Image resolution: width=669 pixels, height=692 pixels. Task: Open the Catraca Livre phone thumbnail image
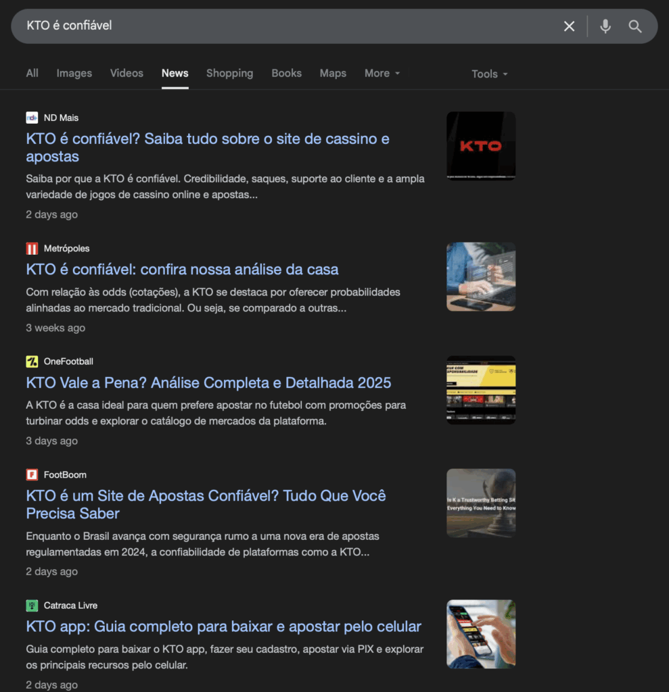click(481, 634)
